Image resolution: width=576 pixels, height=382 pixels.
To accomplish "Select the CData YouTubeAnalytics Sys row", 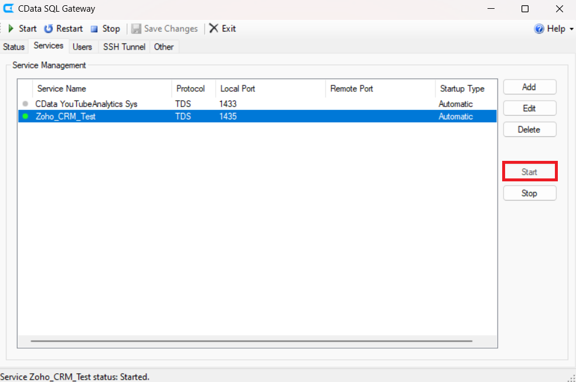I will coord(257,104).
